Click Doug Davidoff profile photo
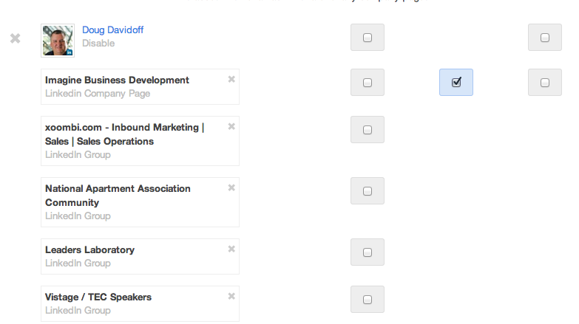 tap(58, 41)
